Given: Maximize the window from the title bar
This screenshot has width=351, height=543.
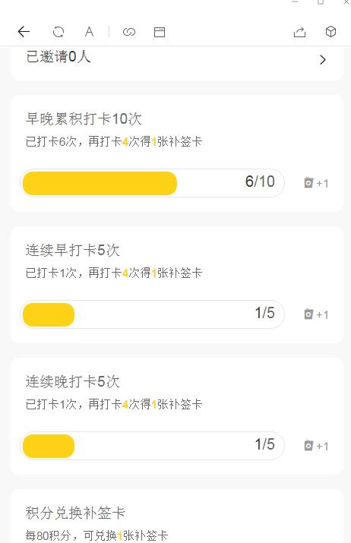Looking at the screenshot, I should (321, 2).
